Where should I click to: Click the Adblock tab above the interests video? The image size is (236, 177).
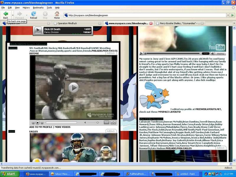111,53
